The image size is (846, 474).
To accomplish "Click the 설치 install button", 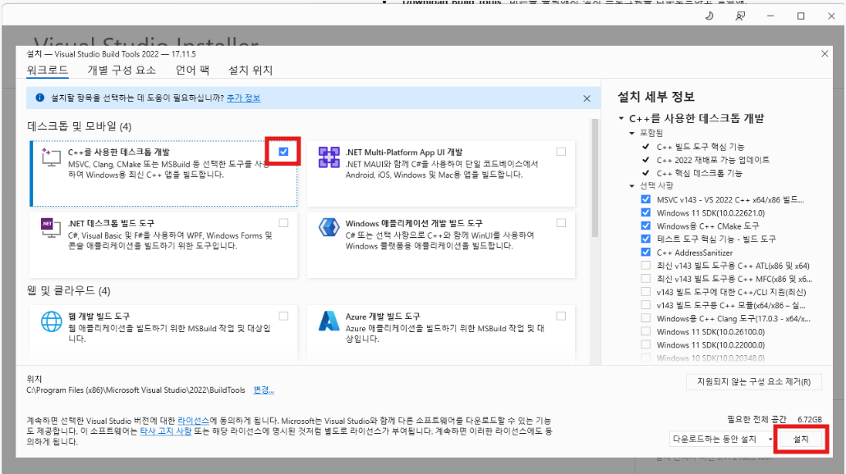I will pos(801,440).
